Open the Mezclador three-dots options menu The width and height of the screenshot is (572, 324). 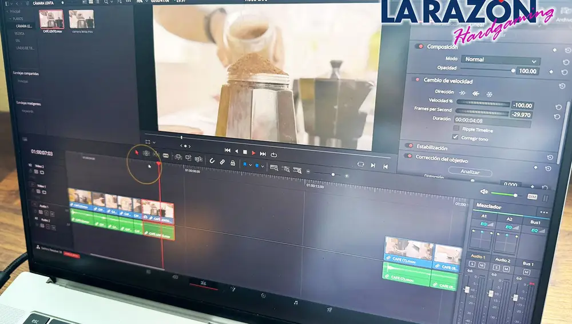click(x=543, y=212)
